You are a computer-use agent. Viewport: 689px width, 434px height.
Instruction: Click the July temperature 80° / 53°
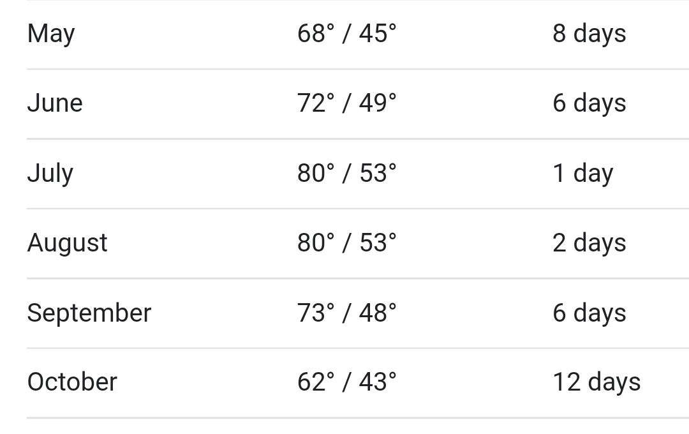click(x=346, y=173)
